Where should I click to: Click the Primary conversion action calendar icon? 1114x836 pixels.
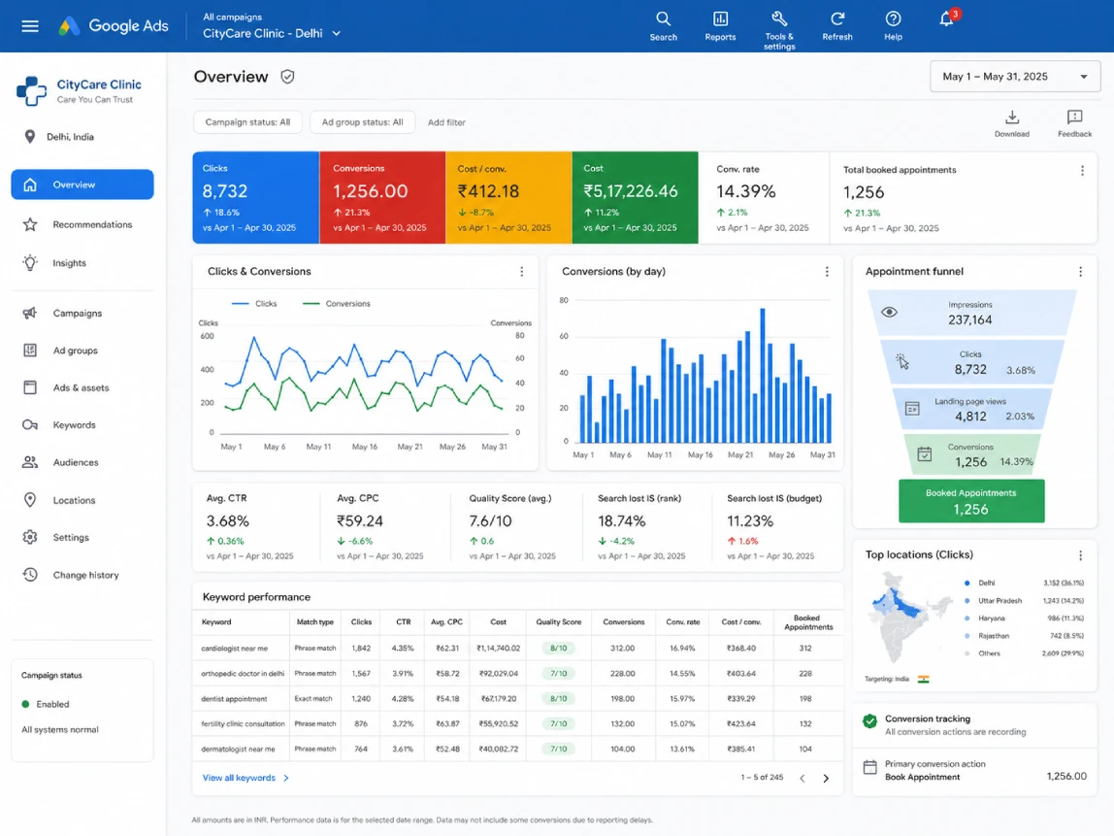[869, 767]
